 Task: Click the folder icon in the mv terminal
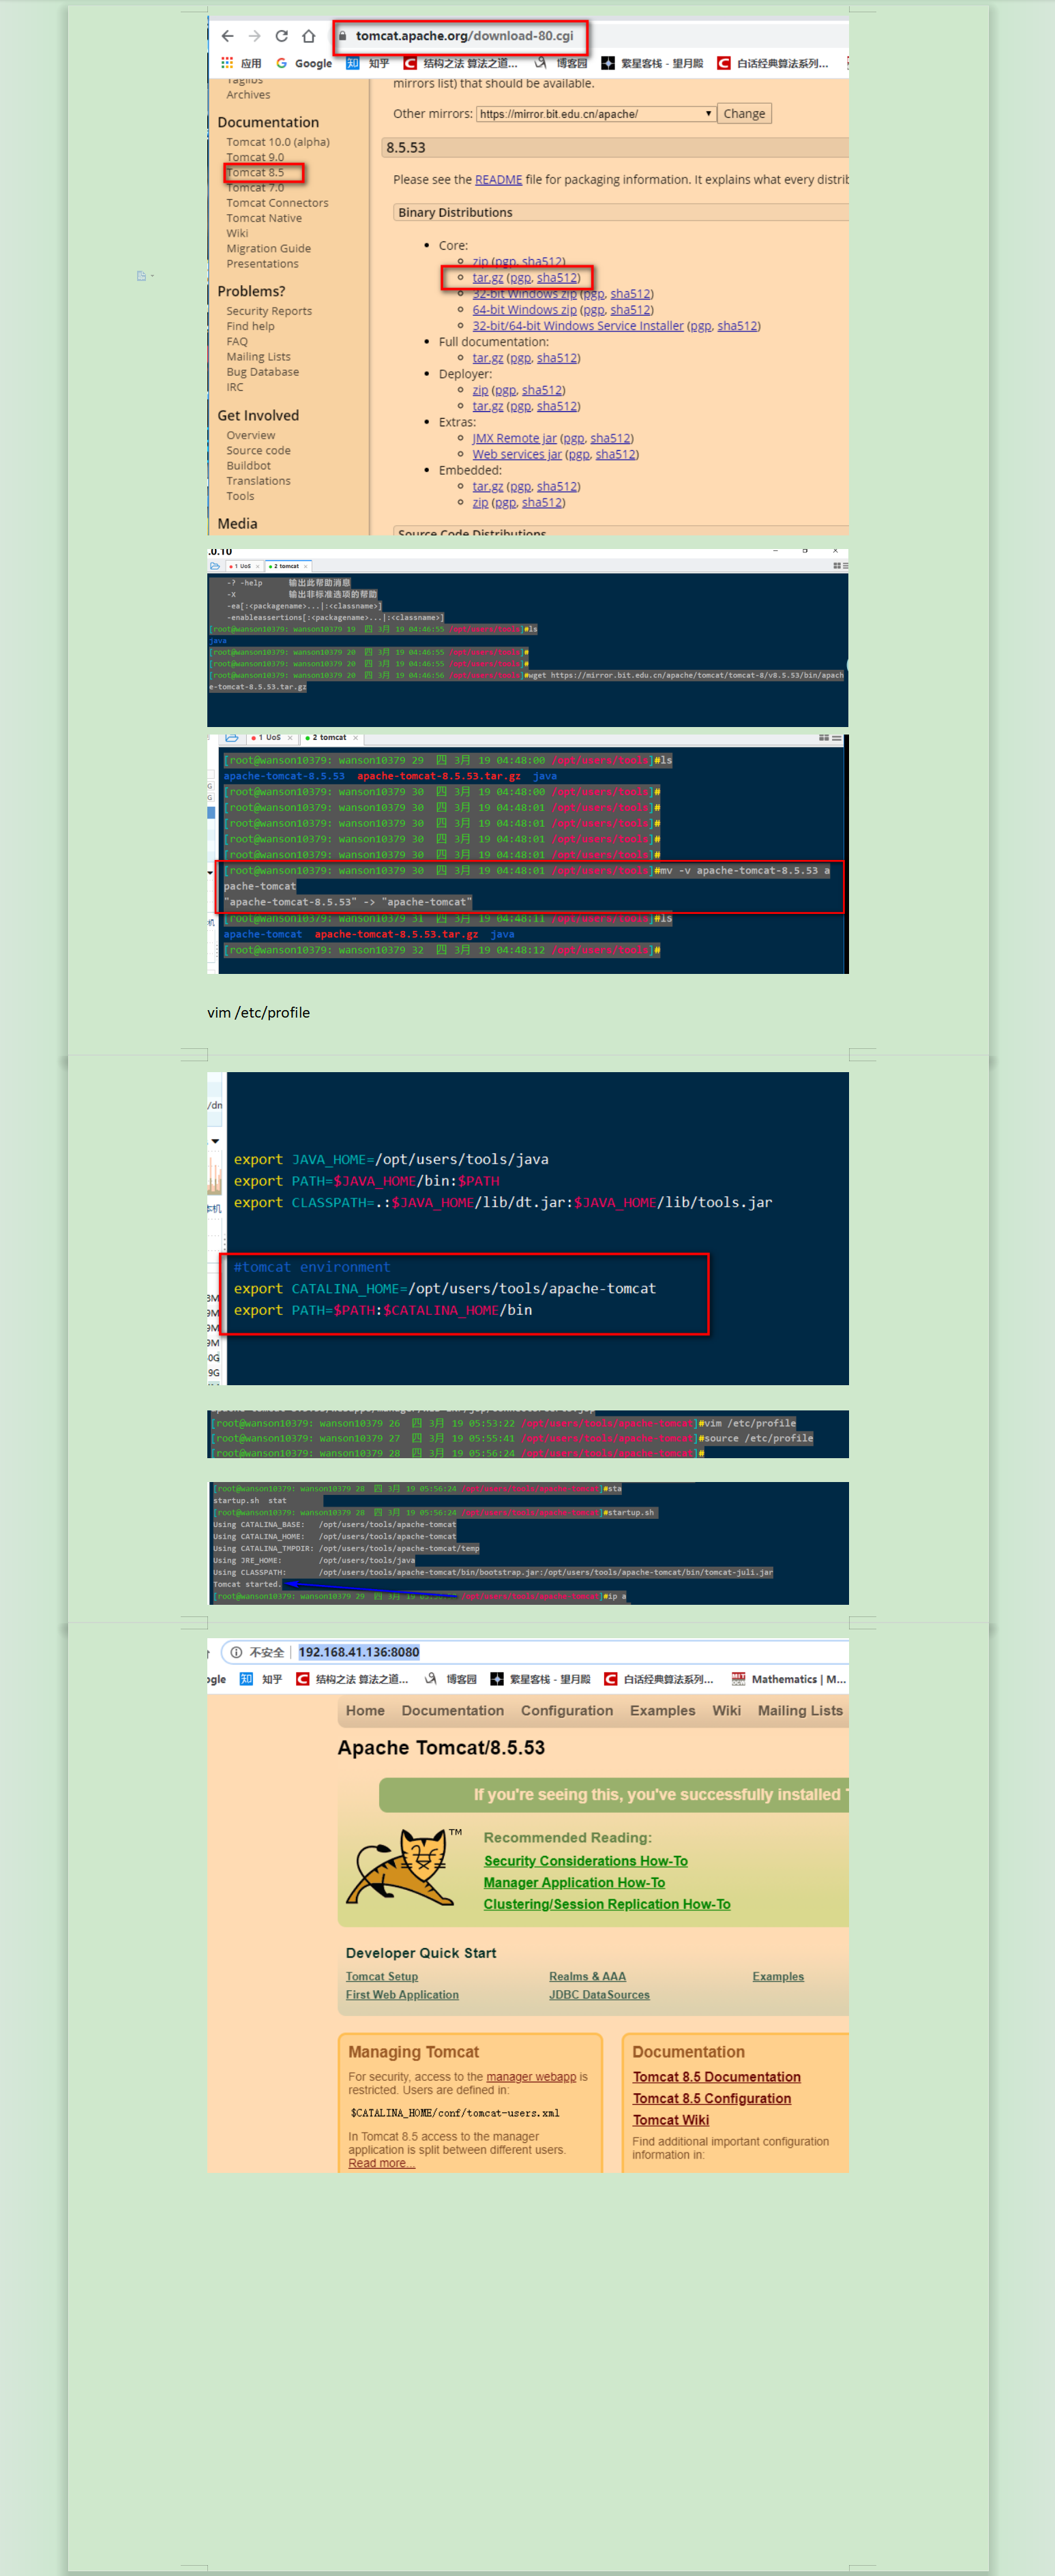tap(232, 738)
